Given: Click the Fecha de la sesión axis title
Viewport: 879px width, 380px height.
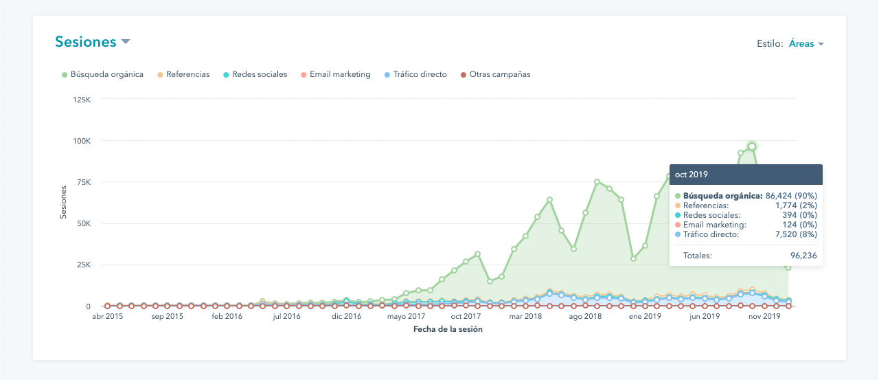Looking at the screenshot, I should click(448, 329).
